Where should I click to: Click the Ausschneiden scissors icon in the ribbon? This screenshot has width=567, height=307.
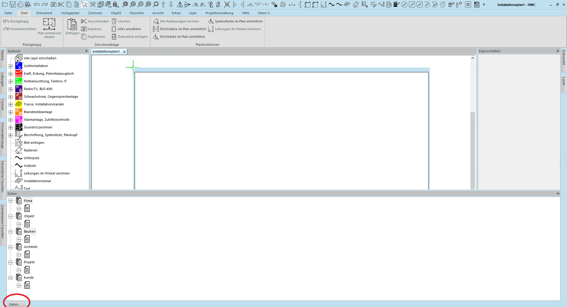(x=84, y=21)
